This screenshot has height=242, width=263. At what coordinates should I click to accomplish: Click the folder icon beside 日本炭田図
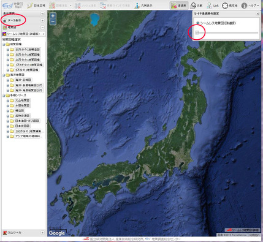pos(12,126)
